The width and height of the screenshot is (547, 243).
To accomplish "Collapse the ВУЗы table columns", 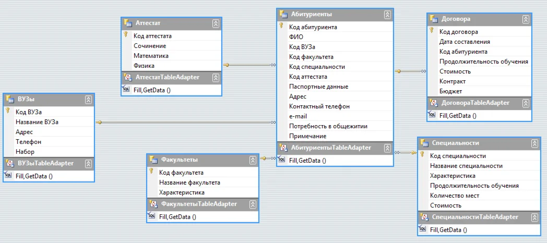I will (x=88, y=100).
